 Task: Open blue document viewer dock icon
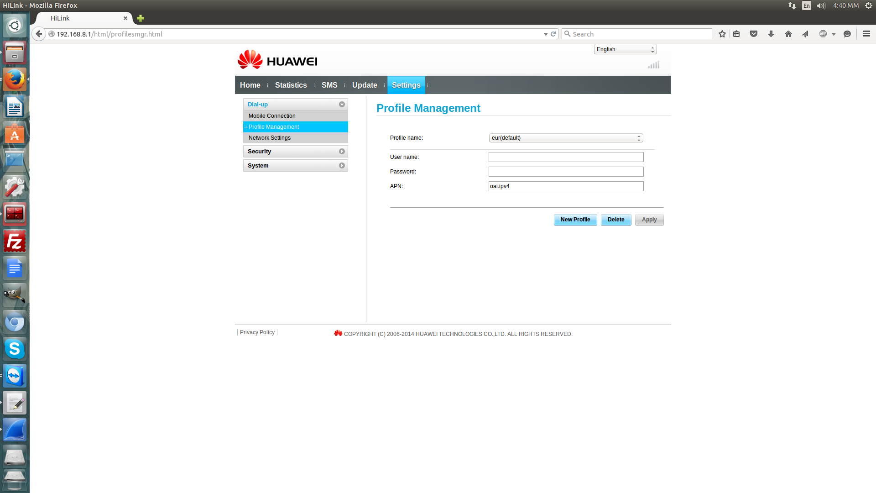pyautogui.click(x=15, y=268)
